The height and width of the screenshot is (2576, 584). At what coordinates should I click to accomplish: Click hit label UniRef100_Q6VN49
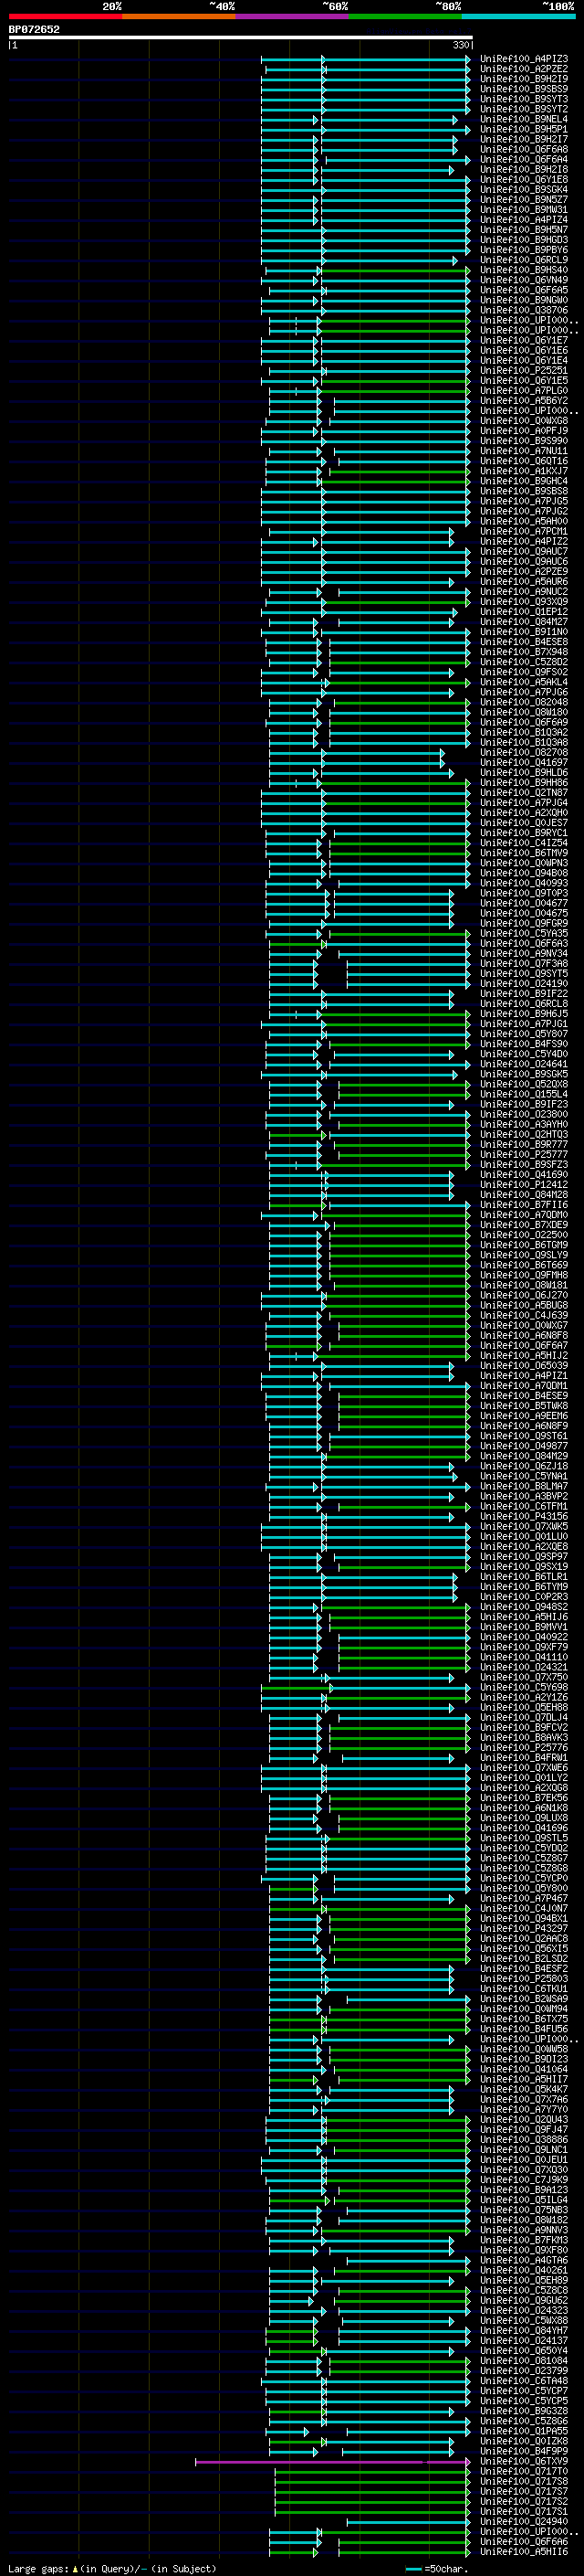pos(524,280)
